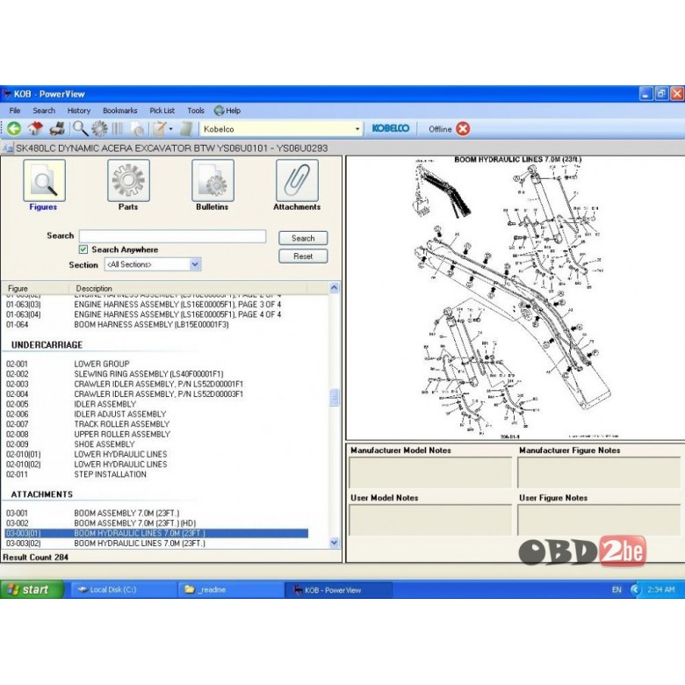Viewport: 685px width, 685px height.
Task: Click the figure list scroll up arrow
Action: pyautogui.click(x=335, y=287)
